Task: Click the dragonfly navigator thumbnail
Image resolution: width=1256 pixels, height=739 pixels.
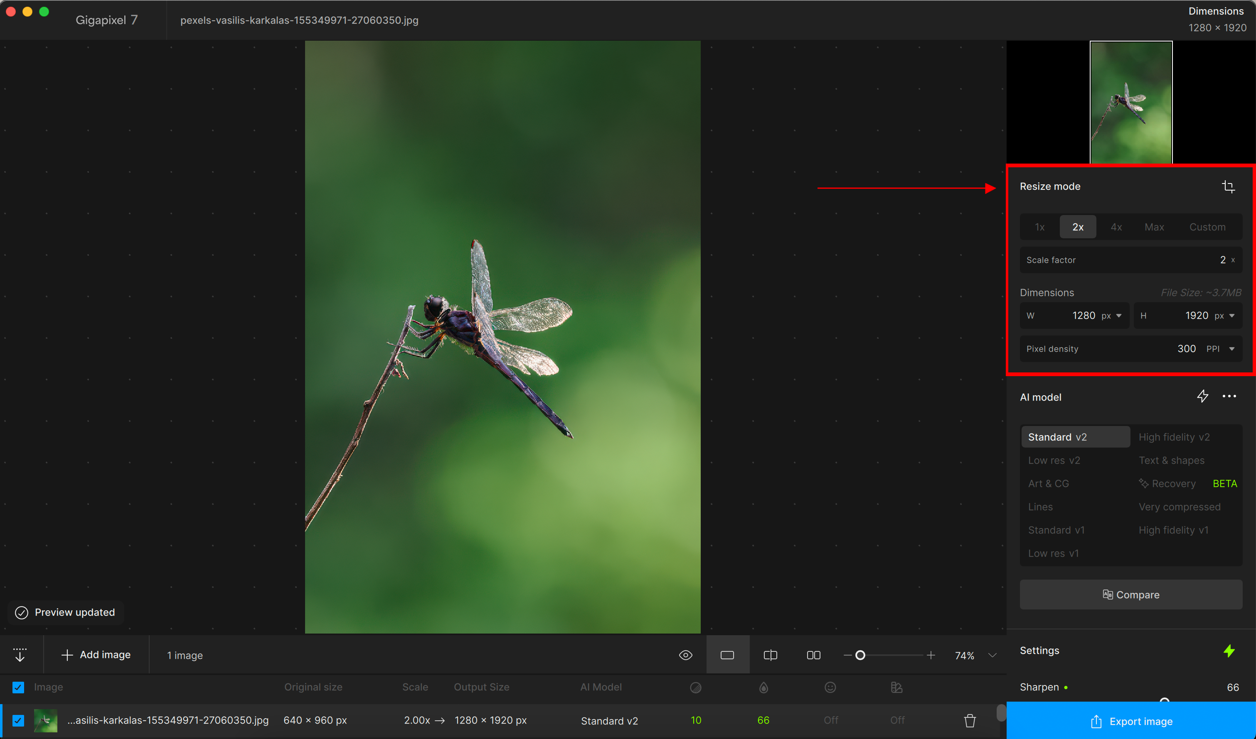Action: tap(1131, 102)
